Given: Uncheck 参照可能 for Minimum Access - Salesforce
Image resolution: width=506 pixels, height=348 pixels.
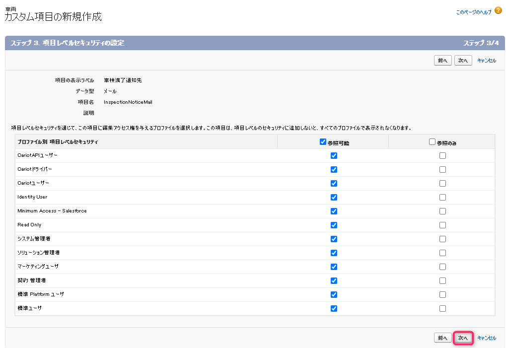Looking at the screenshot, I should [x=334, y=211].
